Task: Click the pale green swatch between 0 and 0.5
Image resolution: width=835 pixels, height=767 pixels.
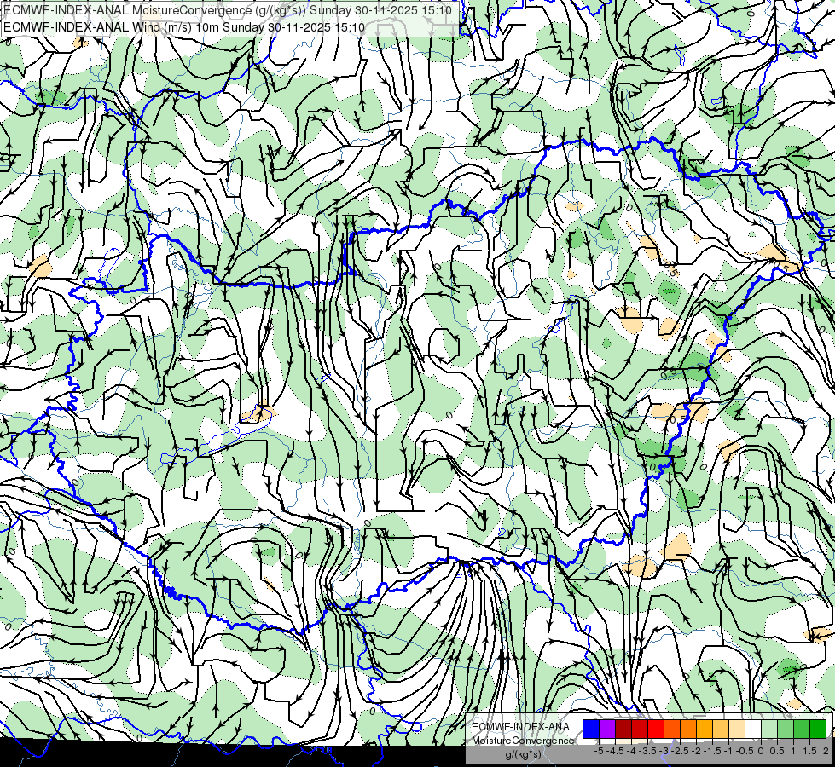Action: point(769,730)
